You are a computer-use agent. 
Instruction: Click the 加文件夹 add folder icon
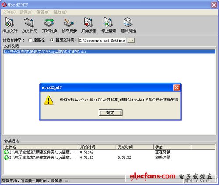point(29,22)
